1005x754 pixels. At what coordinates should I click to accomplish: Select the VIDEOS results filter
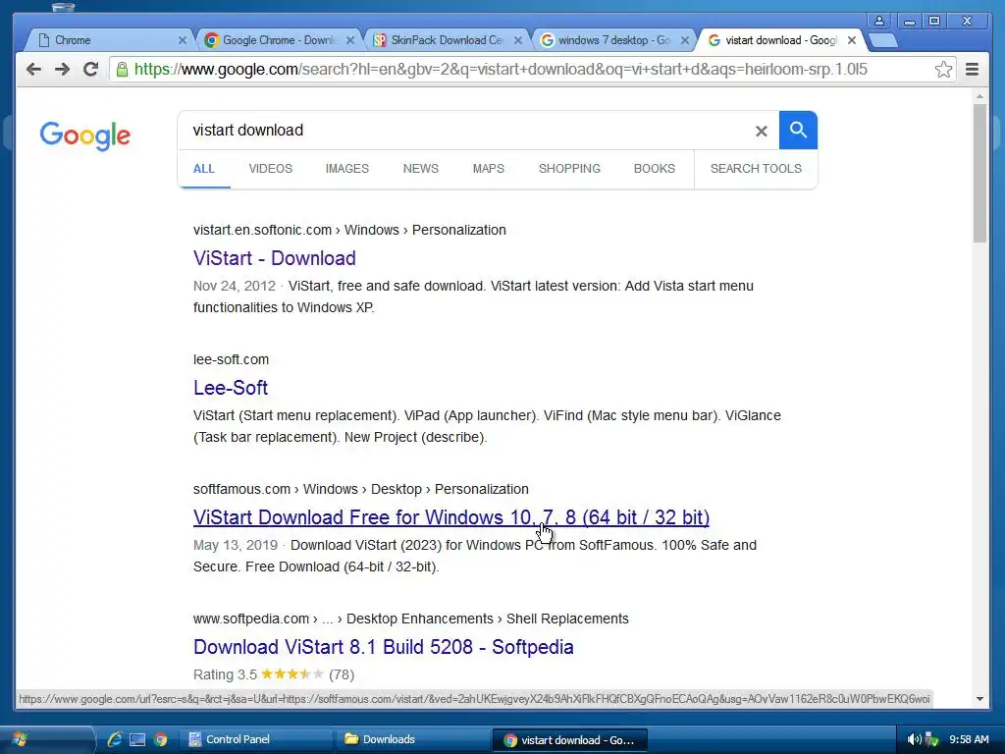(x=271, y=169)
